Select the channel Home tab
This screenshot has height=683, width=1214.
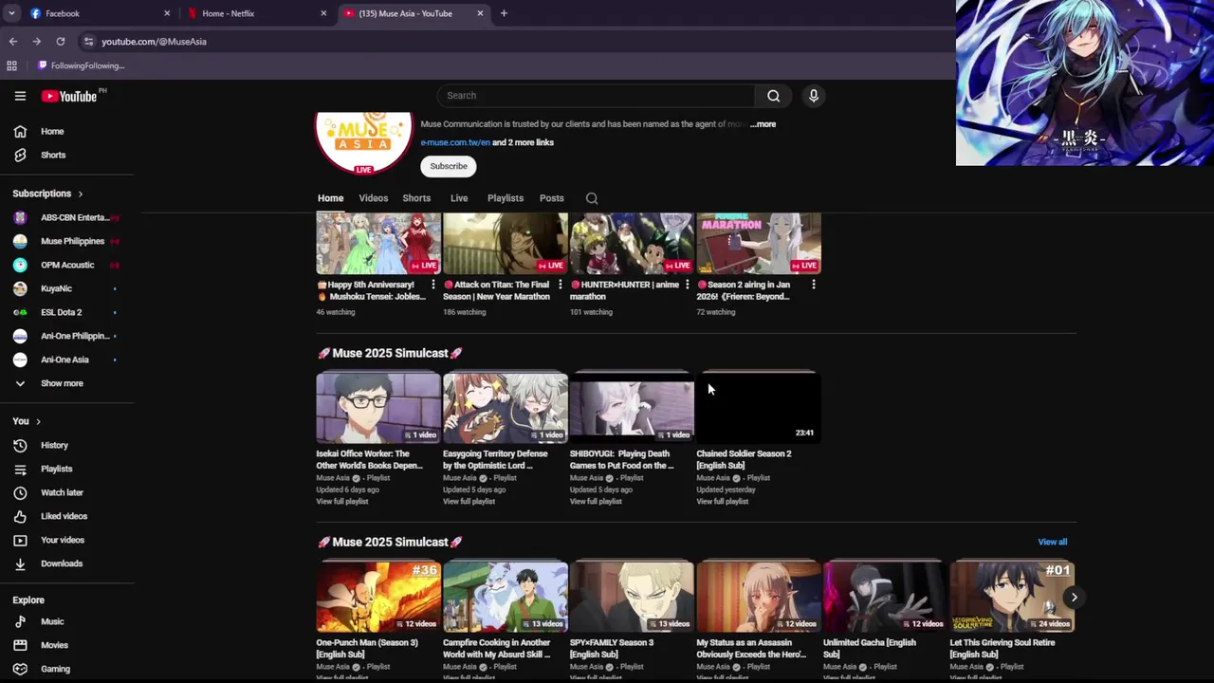coord(330,199)
